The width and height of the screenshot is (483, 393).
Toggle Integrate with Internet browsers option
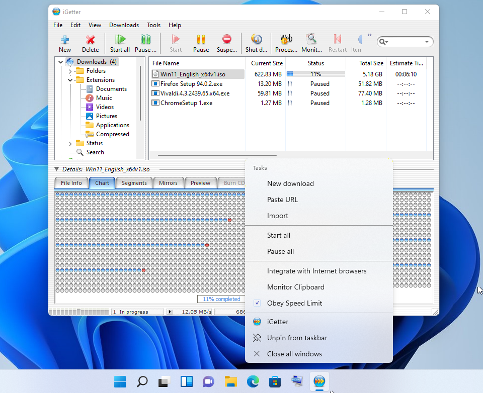316,271
